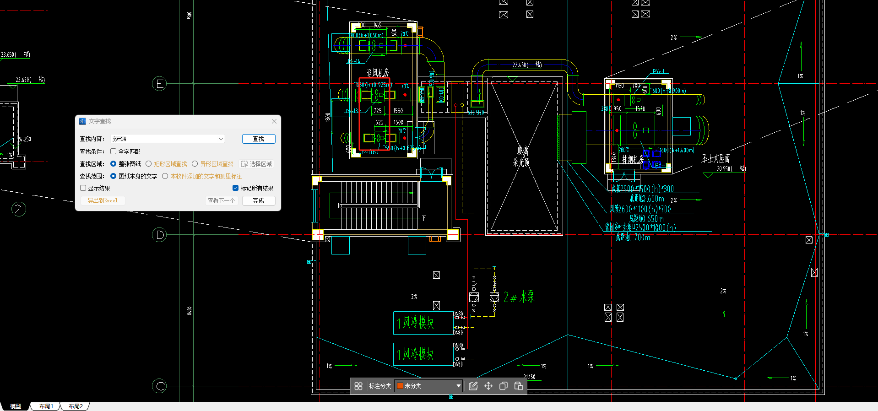Click the 排烟机房 room label
This screenshot has height=411, width=878.
point(633,159)
